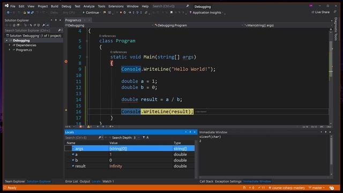The width and height of the screenshot is (343, 193).
Task: Click the search magnifier icon in title bar
Action: coord(187,6)
